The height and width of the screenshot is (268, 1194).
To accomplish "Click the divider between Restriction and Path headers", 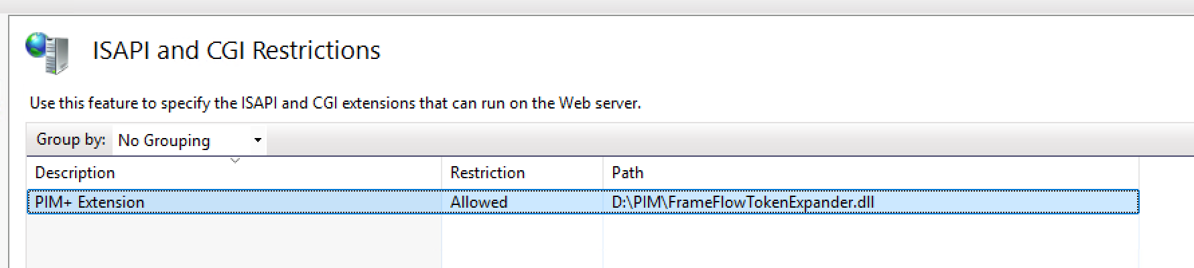I will [x=603, y=173].
